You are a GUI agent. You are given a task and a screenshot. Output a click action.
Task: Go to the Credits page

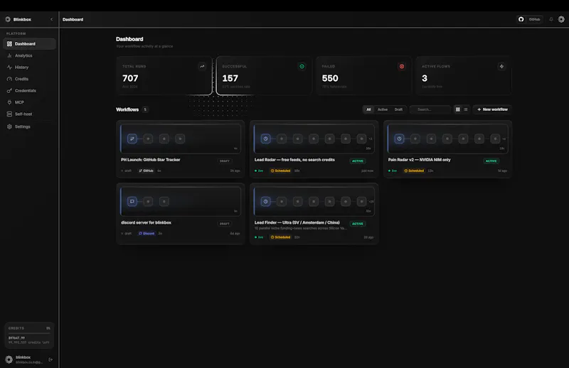point(29,79)
